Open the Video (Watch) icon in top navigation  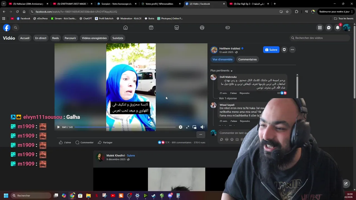(151, 27)
